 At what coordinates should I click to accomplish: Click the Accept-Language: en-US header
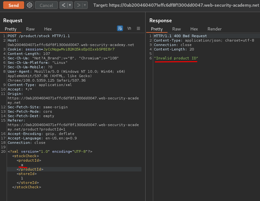coord(42,138)
